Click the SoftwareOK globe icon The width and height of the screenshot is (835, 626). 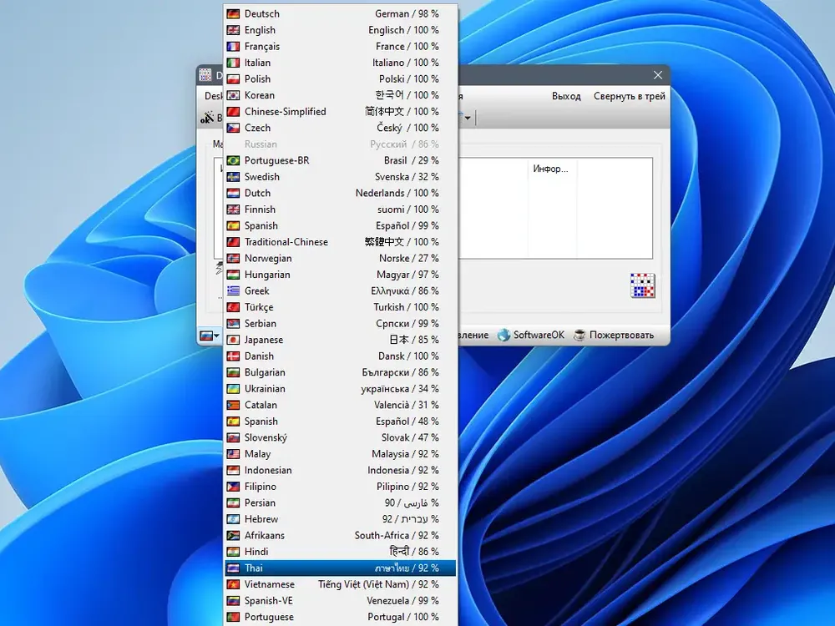coord(504,335)
